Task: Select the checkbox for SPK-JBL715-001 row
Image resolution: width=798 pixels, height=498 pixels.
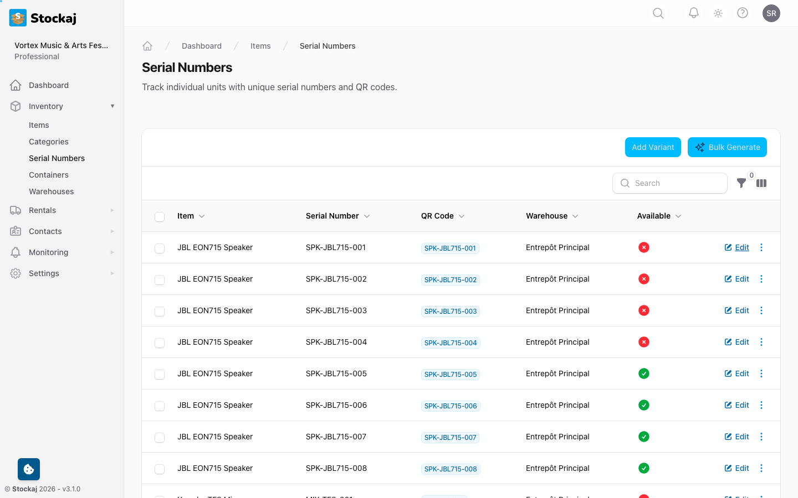Action: coord(160,248)
